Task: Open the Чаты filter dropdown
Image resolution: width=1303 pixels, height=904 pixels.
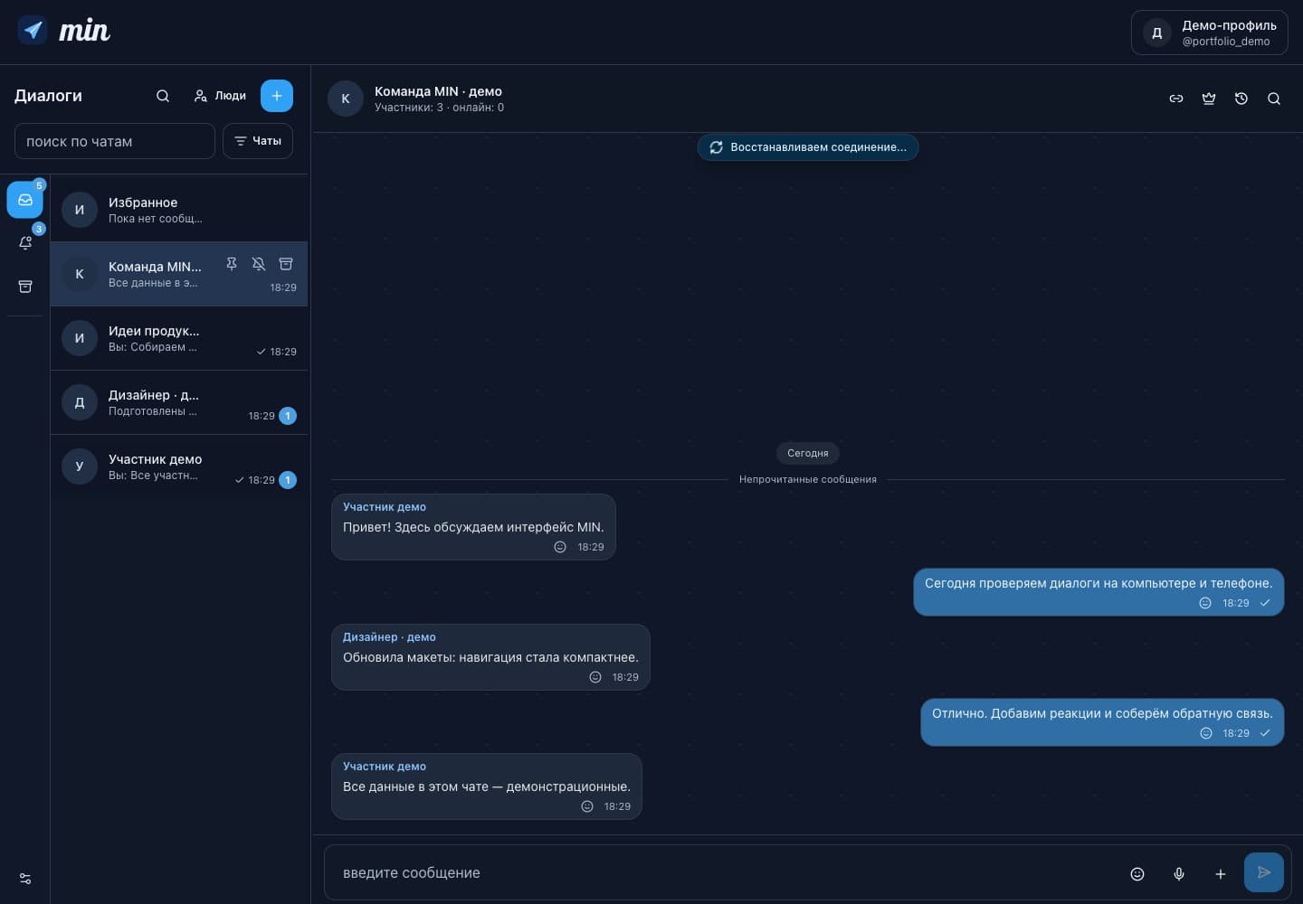Action: click(258, 141)
